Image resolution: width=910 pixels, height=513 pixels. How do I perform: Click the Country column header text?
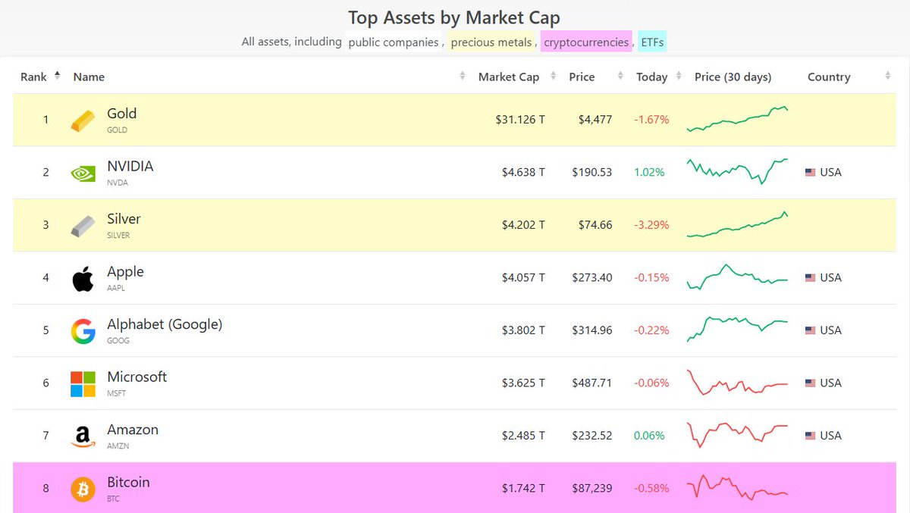(x=829, y=77)
